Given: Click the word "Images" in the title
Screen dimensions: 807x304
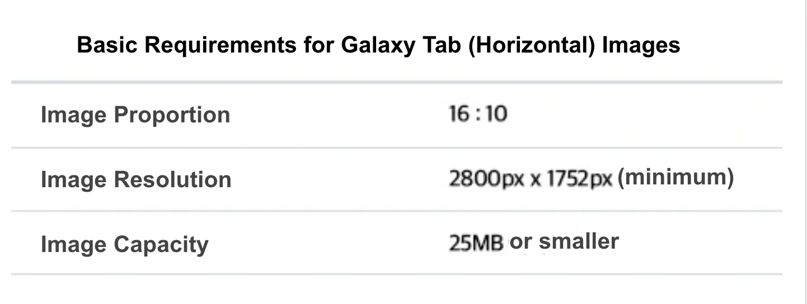Looking at the screenshot, I should [x=641, y=45].
